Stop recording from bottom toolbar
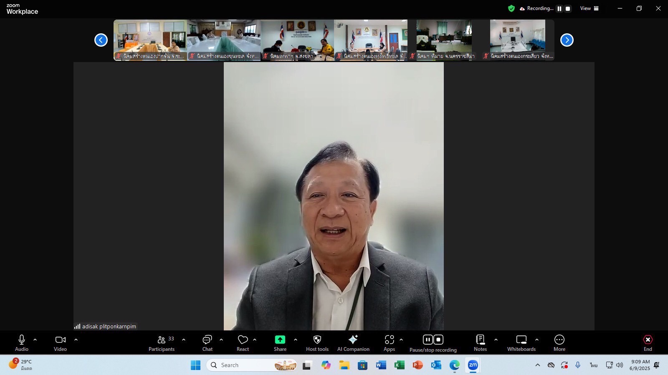668x375 pixels. pos(438,340)
